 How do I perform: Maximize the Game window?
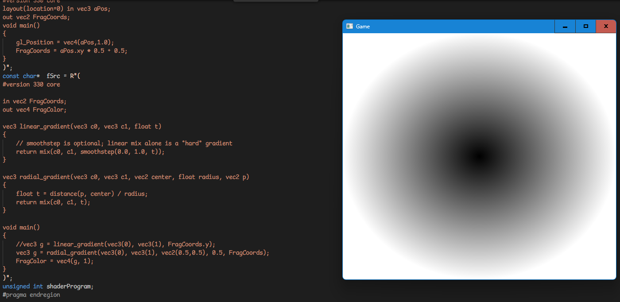tap(586, 27)
